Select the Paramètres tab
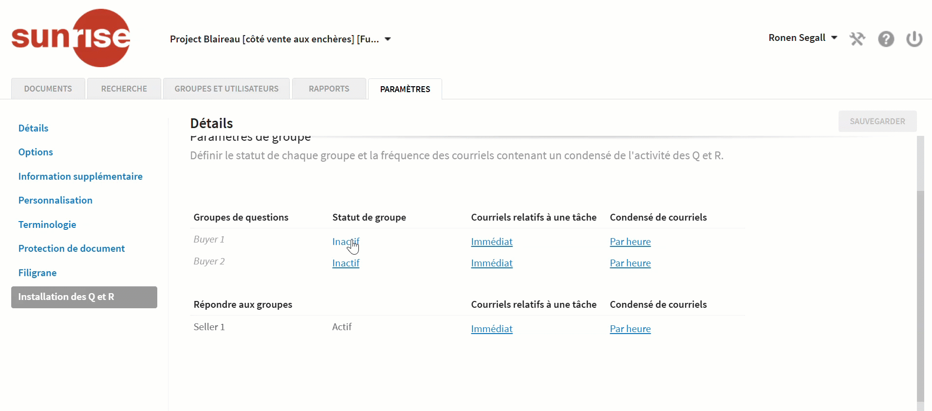 [405, 89]
